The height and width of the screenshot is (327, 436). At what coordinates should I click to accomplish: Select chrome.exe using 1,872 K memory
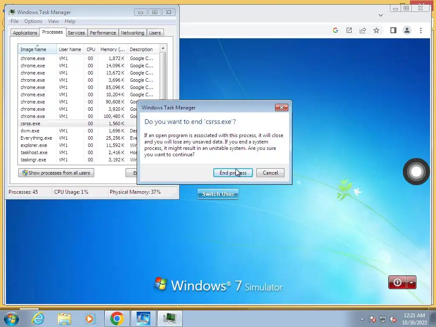(89, 58)
